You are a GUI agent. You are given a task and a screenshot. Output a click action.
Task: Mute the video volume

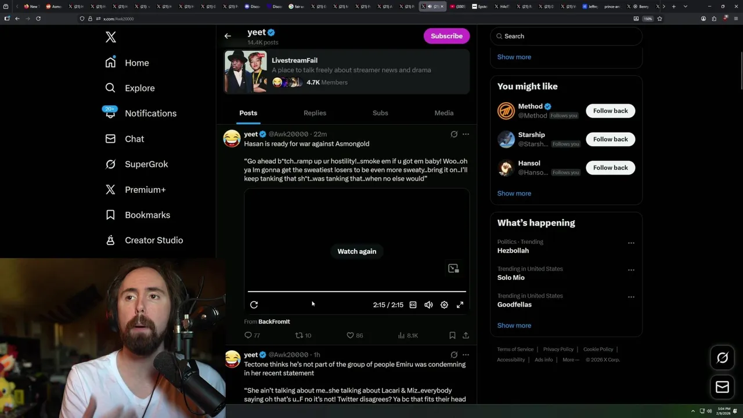(x=428, y=305)
